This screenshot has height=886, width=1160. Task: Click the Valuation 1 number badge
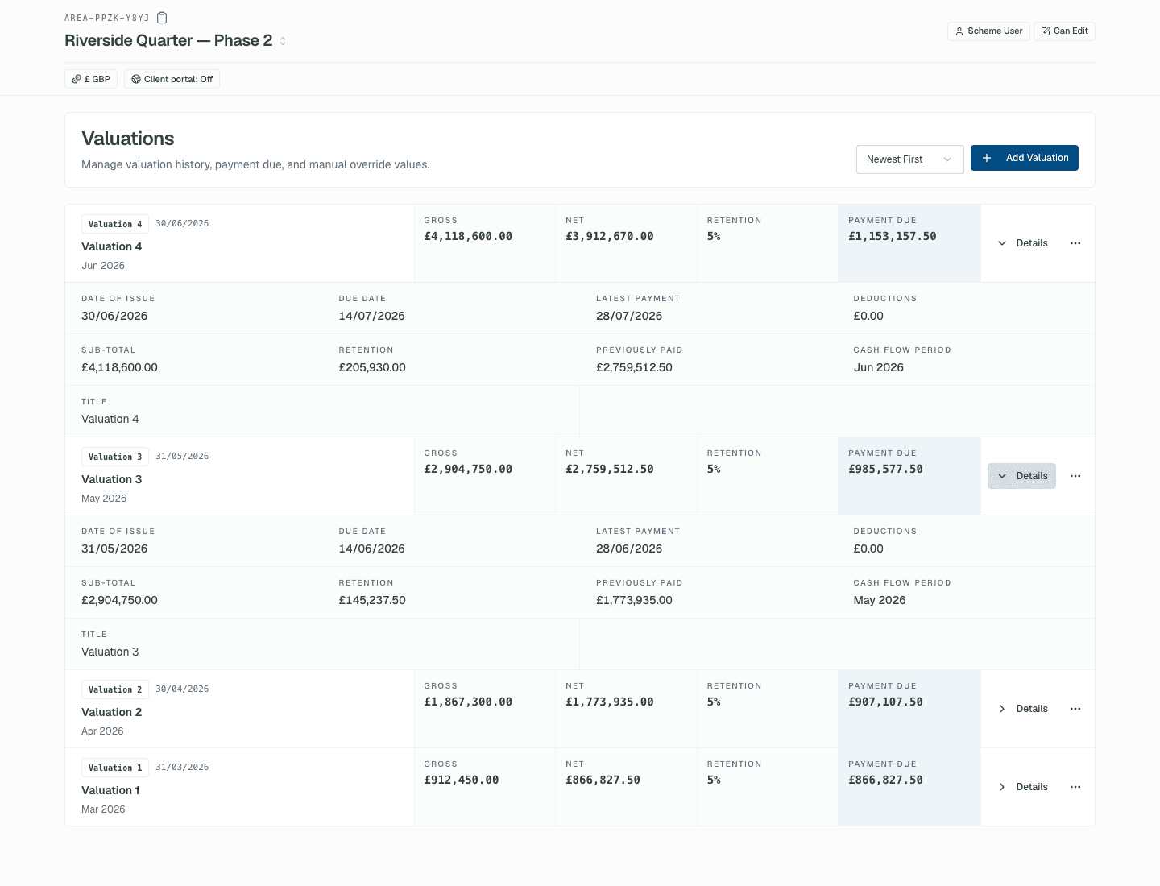coord(115,768)
